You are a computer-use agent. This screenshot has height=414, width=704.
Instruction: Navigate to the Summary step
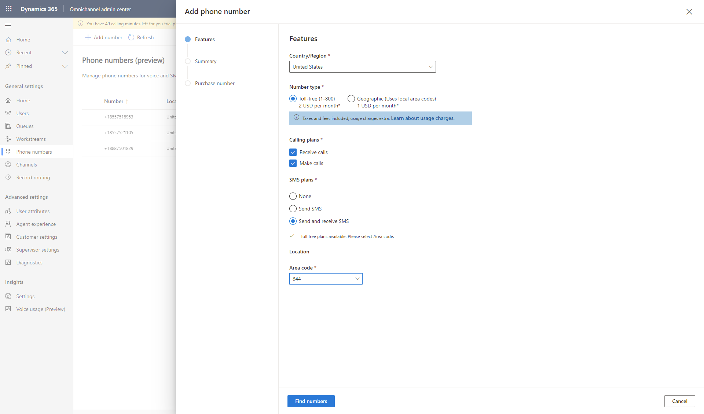tap(206, 61)
